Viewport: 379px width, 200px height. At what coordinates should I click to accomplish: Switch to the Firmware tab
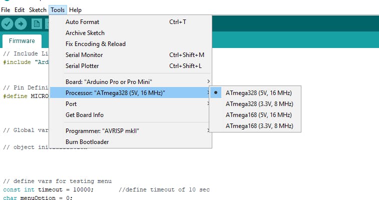tap(22, 41)
